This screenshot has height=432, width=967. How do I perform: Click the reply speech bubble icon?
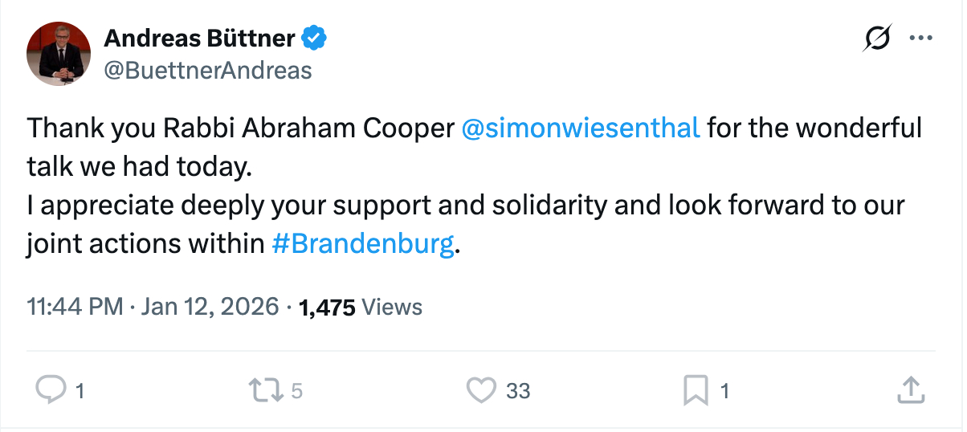51,390
